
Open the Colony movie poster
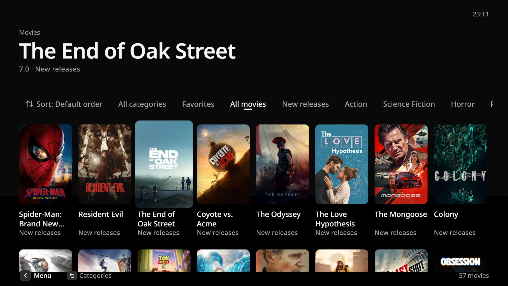pos(460,164)
